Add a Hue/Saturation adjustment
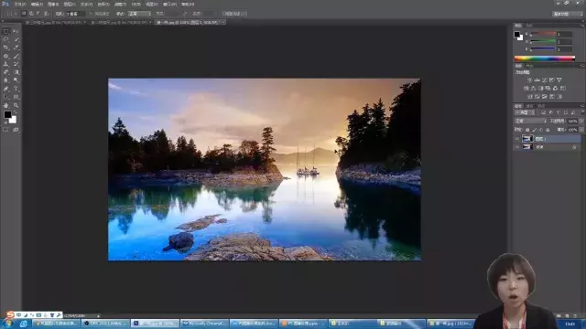The image size is (586, 329). click(x=526, y=89)
